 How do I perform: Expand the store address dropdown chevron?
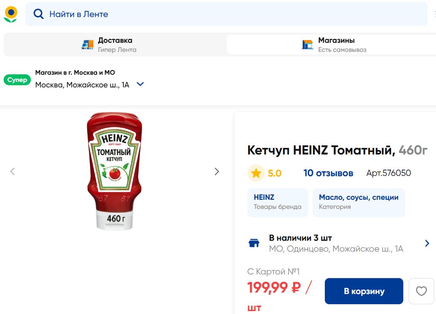coord(140,84)
